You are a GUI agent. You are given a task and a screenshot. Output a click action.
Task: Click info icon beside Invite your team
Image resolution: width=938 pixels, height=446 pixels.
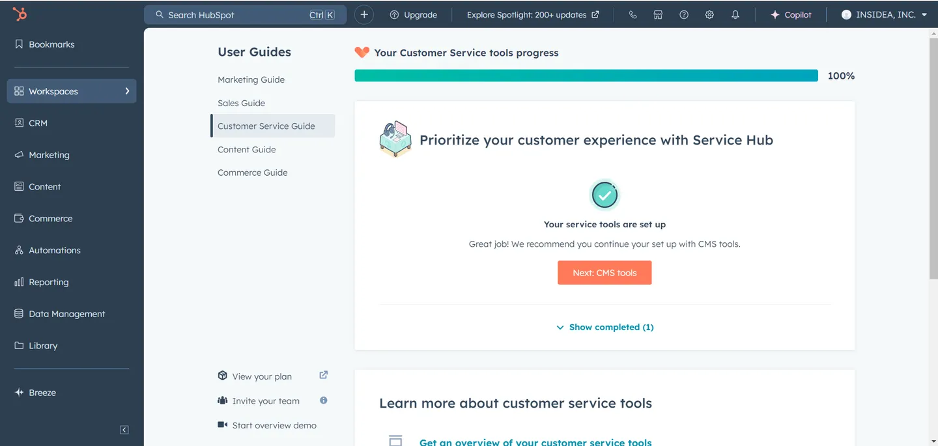[x=324, y=400]
